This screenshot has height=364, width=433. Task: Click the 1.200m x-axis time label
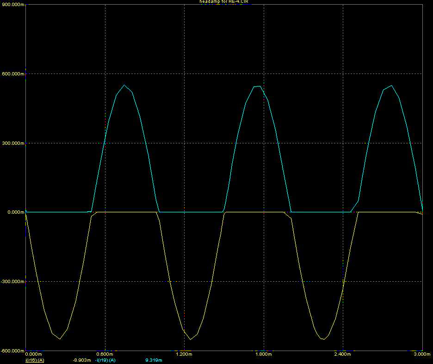tap(184, 354)
